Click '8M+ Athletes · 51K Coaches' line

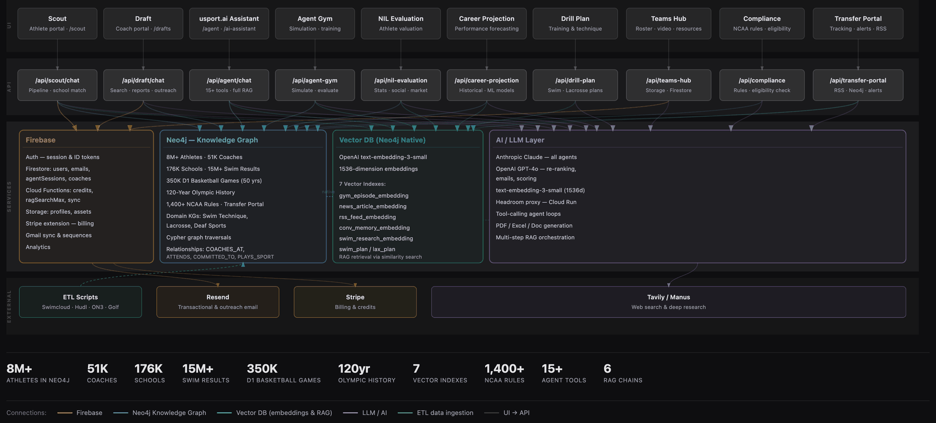click(x=204, y=157)
